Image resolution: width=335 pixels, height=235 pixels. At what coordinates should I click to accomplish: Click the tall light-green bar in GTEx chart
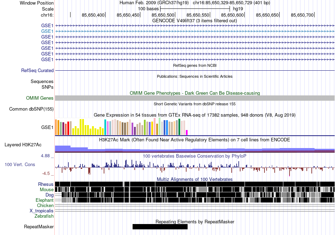point(160,126)
